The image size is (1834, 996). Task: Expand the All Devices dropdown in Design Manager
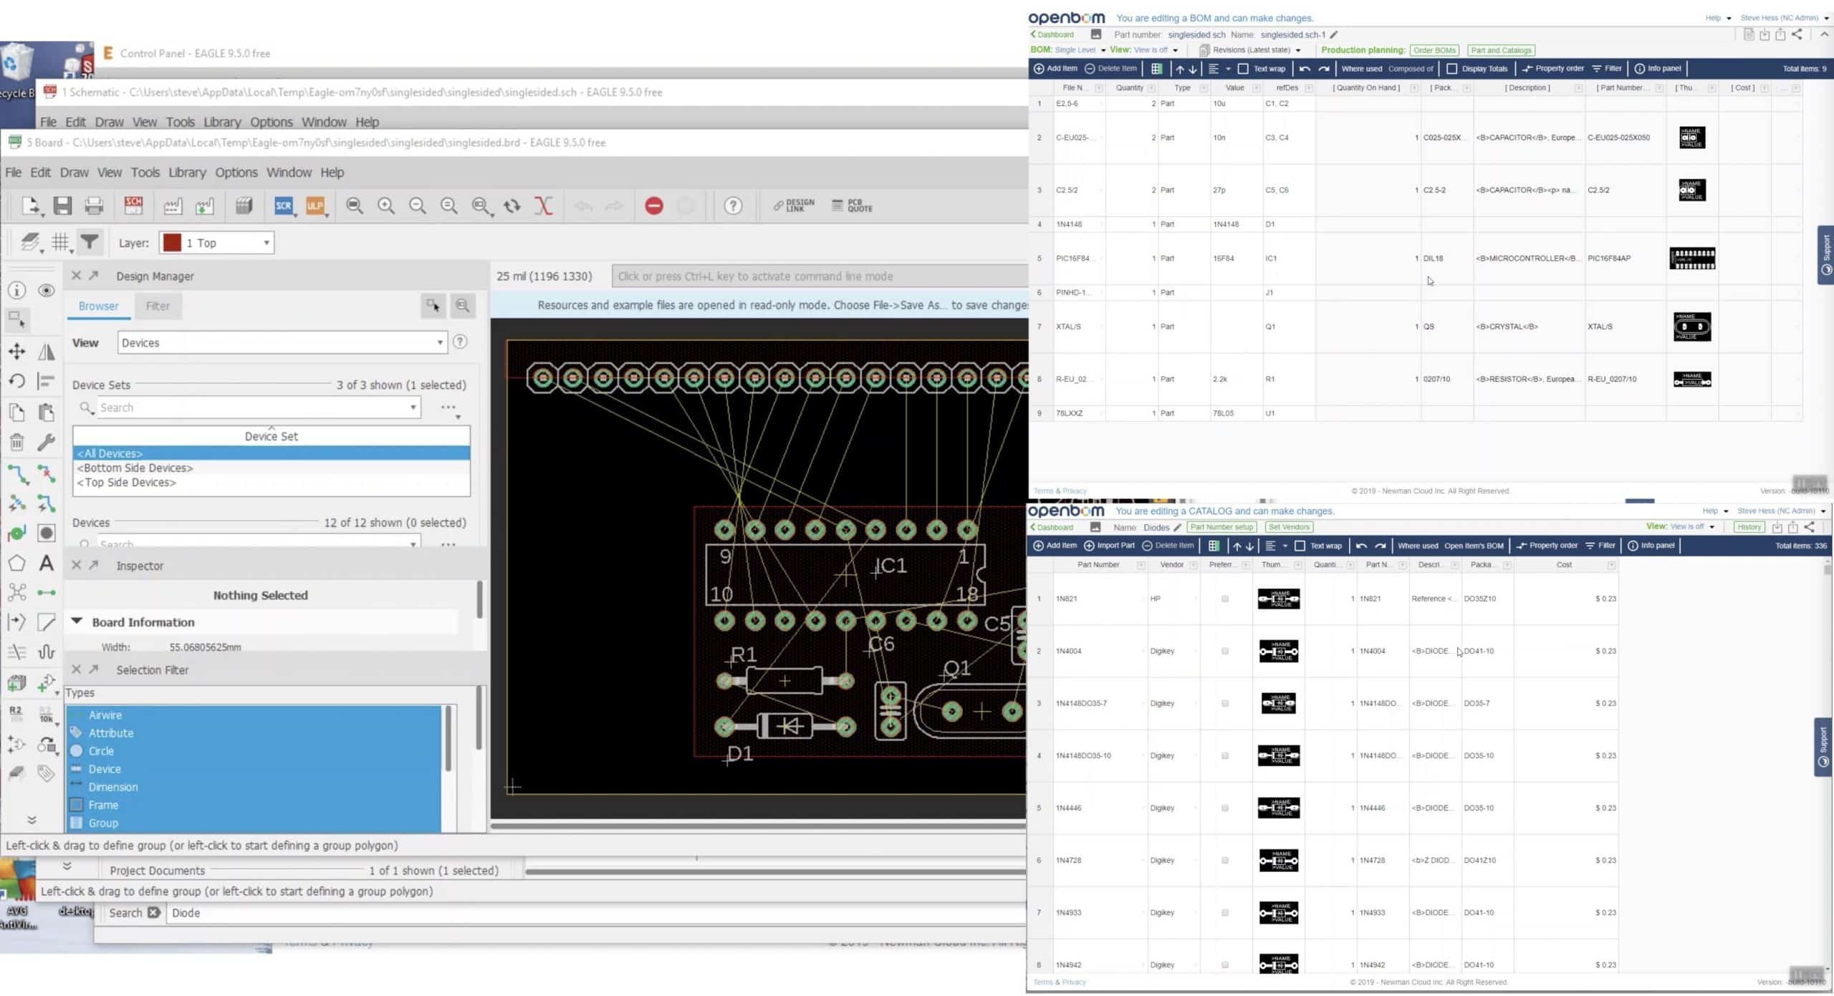(x=271, y=454)
